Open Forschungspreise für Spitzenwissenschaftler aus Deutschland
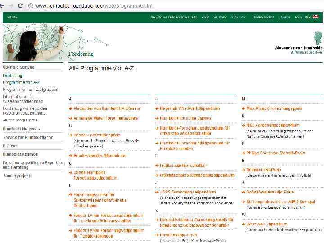This screenshot has width=324, height=243. coord(100,200)
